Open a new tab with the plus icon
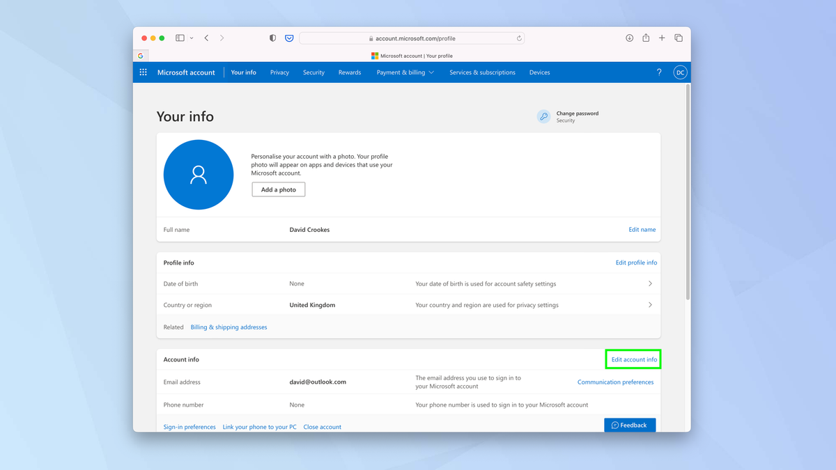Viewport: 836px width, 470px height. tap(662, 38)
